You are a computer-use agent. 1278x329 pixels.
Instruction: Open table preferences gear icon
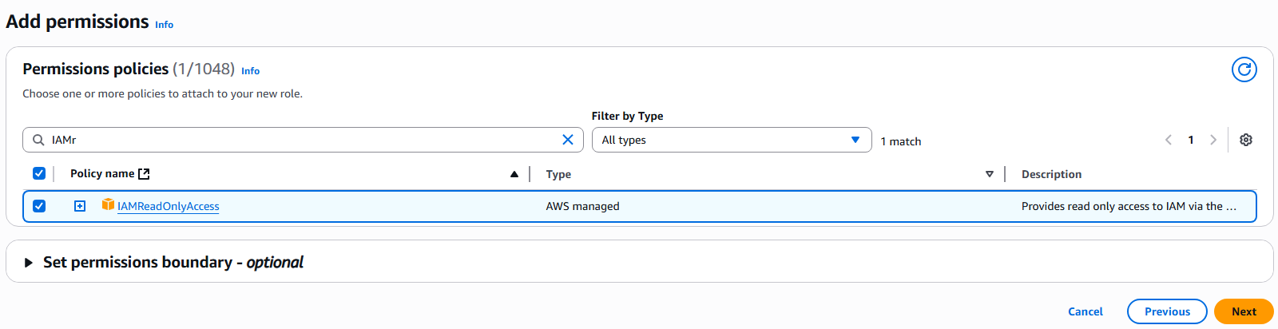pyautogui.click(x=1245, y=140)
